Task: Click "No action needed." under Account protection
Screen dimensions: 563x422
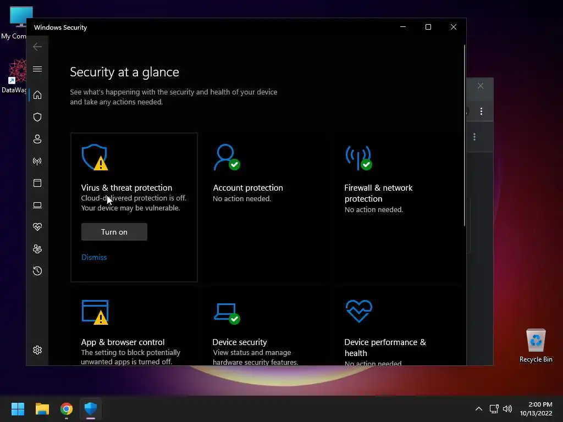Action: tap(242, 198)
